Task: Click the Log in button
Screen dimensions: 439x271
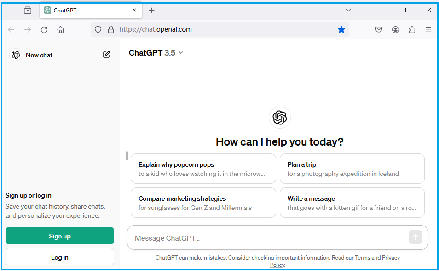Action: (60, 257)
